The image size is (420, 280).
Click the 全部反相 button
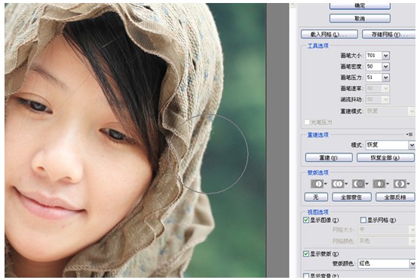[x=395, y=197]
